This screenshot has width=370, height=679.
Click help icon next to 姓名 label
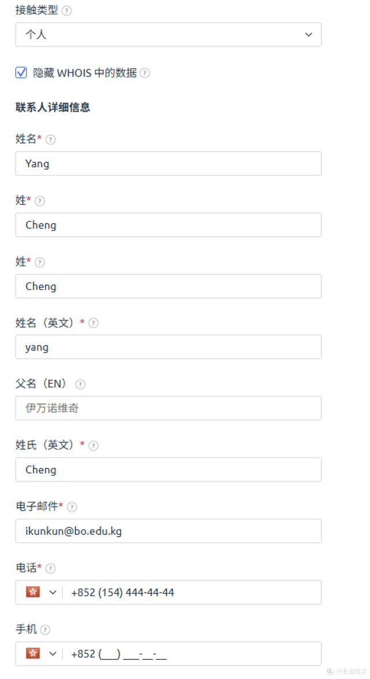tap(51, 140)
